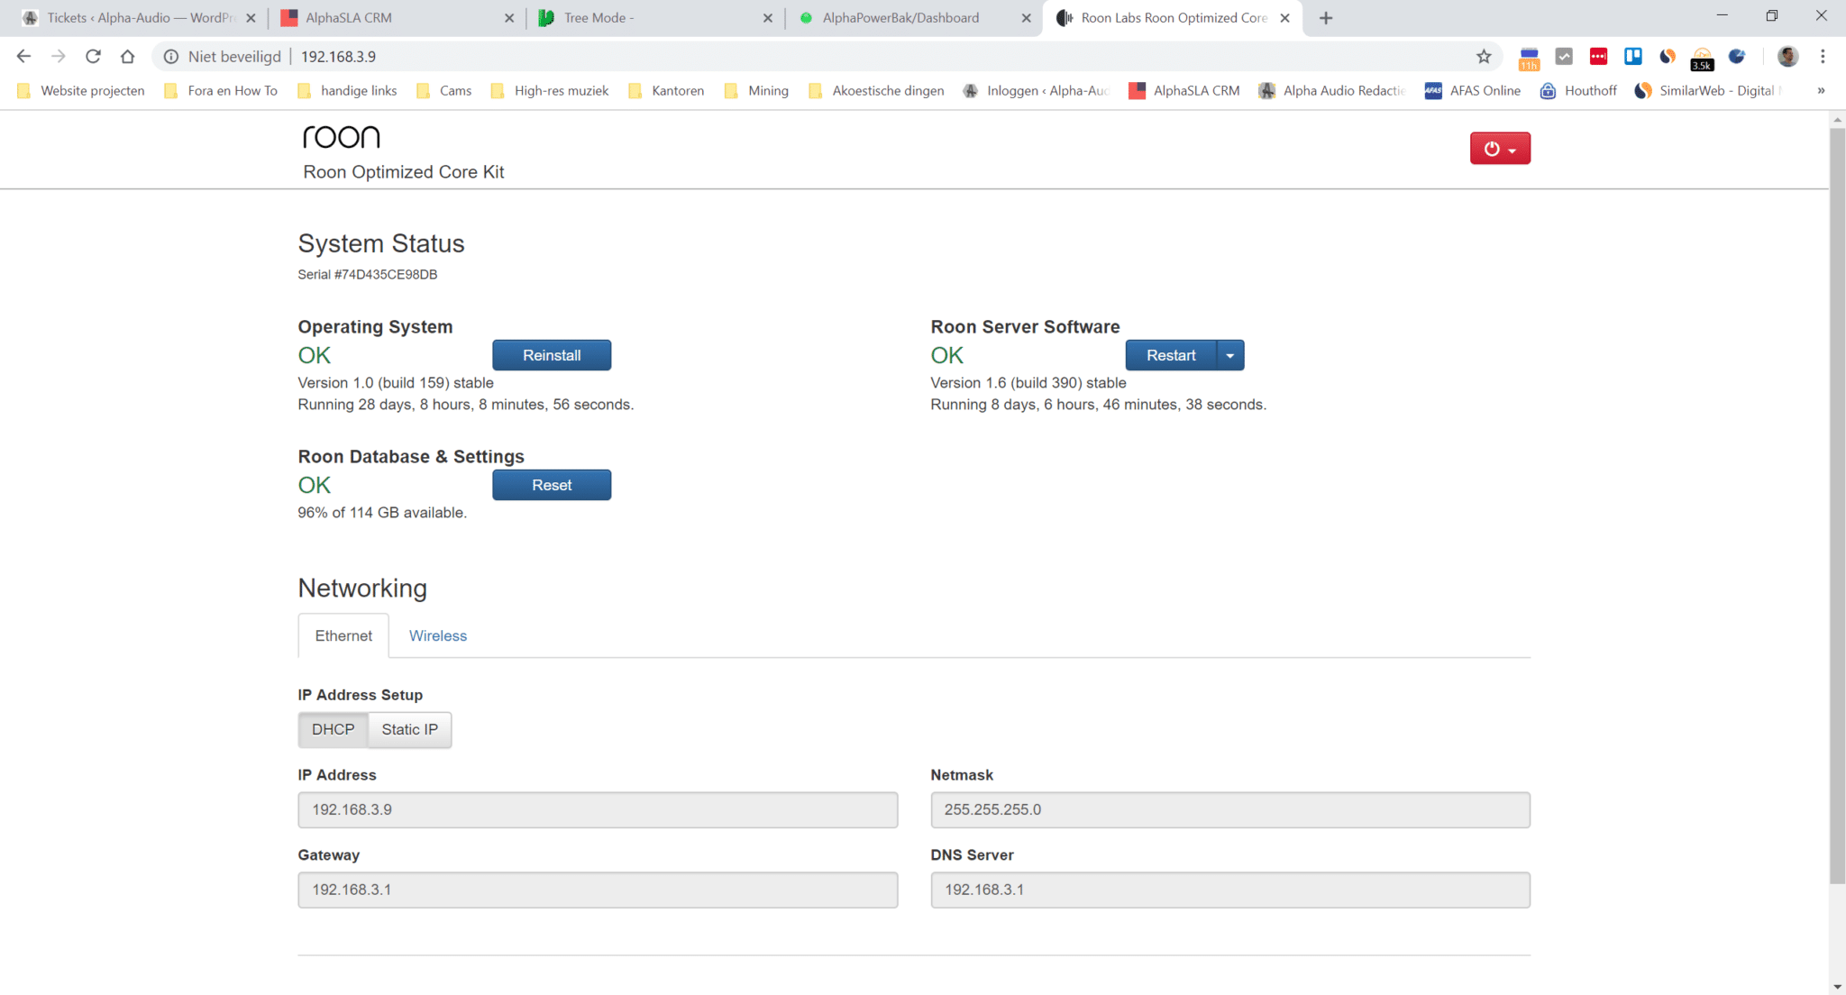Show more bookmarks with the chevron

pyautogui.click(x=1821, y=90)
